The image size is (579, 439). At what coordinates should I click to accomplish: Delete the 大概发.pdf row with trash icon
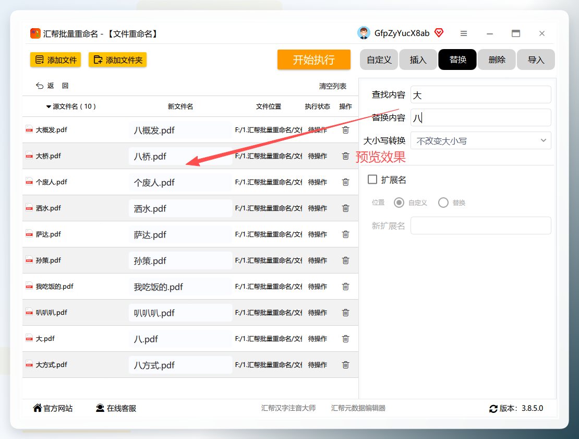click(x=346, y=130)
